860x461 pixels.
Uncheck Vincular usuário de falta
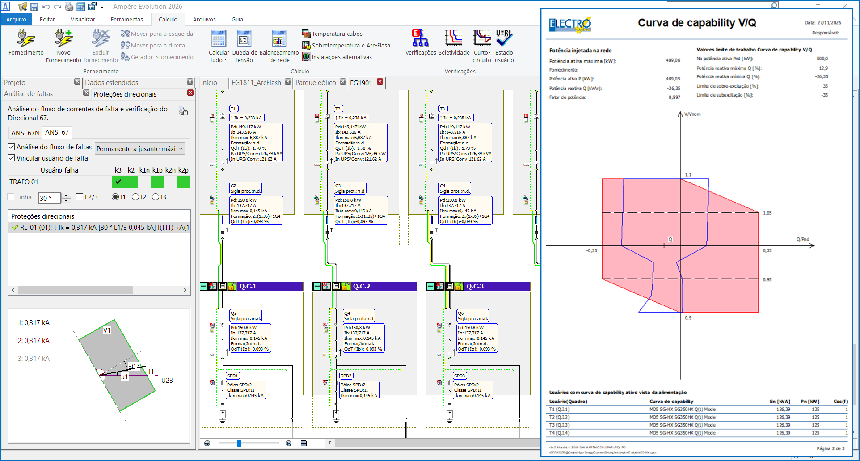tap(12, 158)
